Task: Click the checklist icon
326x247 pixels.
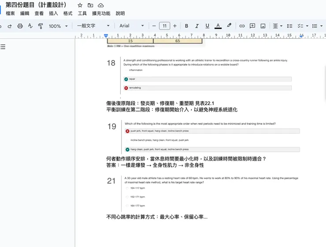Action: (x=300, y=26)
